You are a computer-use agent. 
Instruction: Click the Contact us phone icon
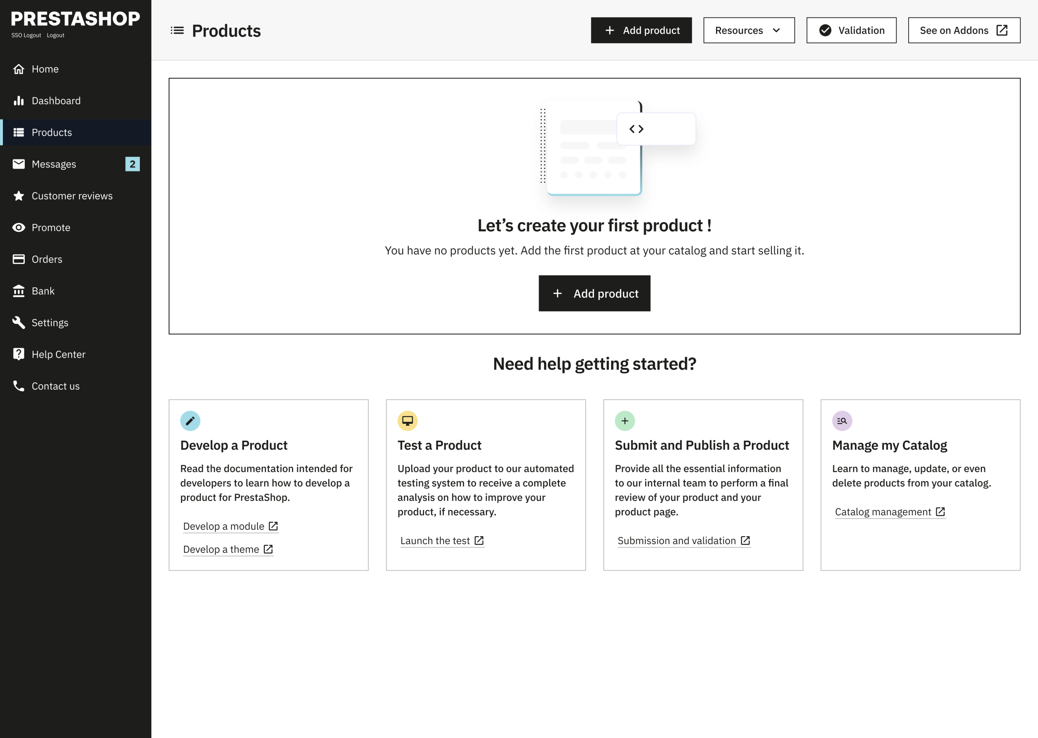point(19,386)
